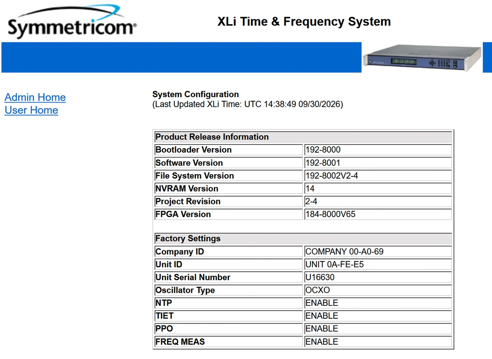Click the System Configuration title

click(195, 94)
